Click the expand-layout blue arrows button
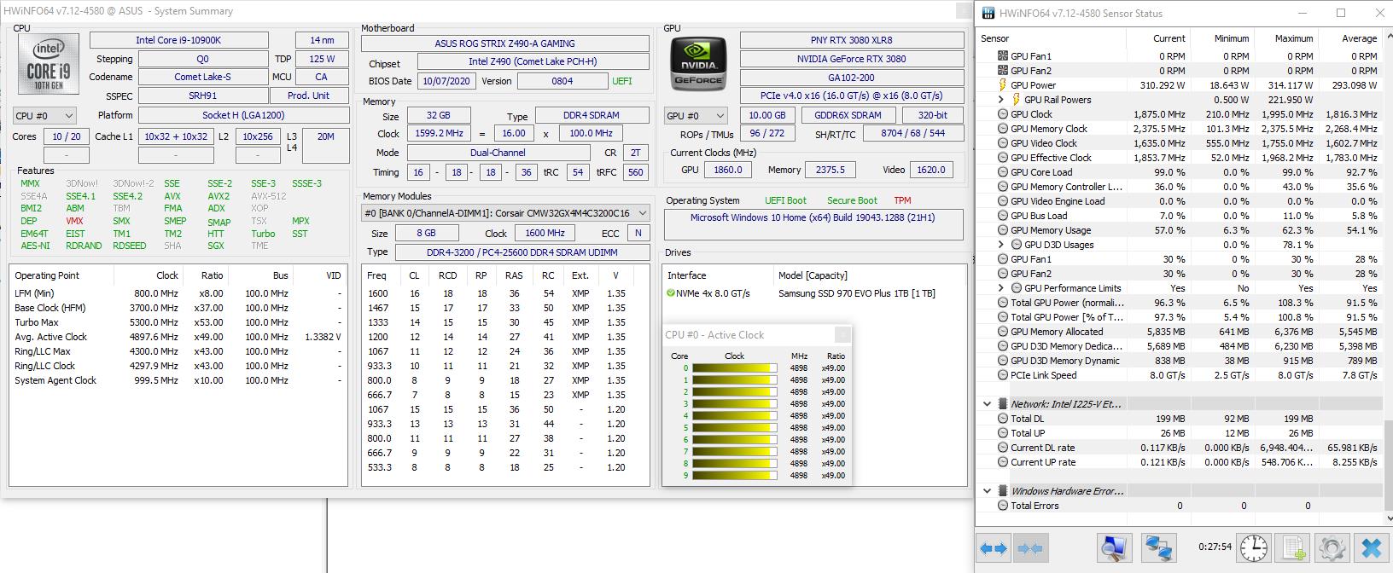 tap(994, 548)
